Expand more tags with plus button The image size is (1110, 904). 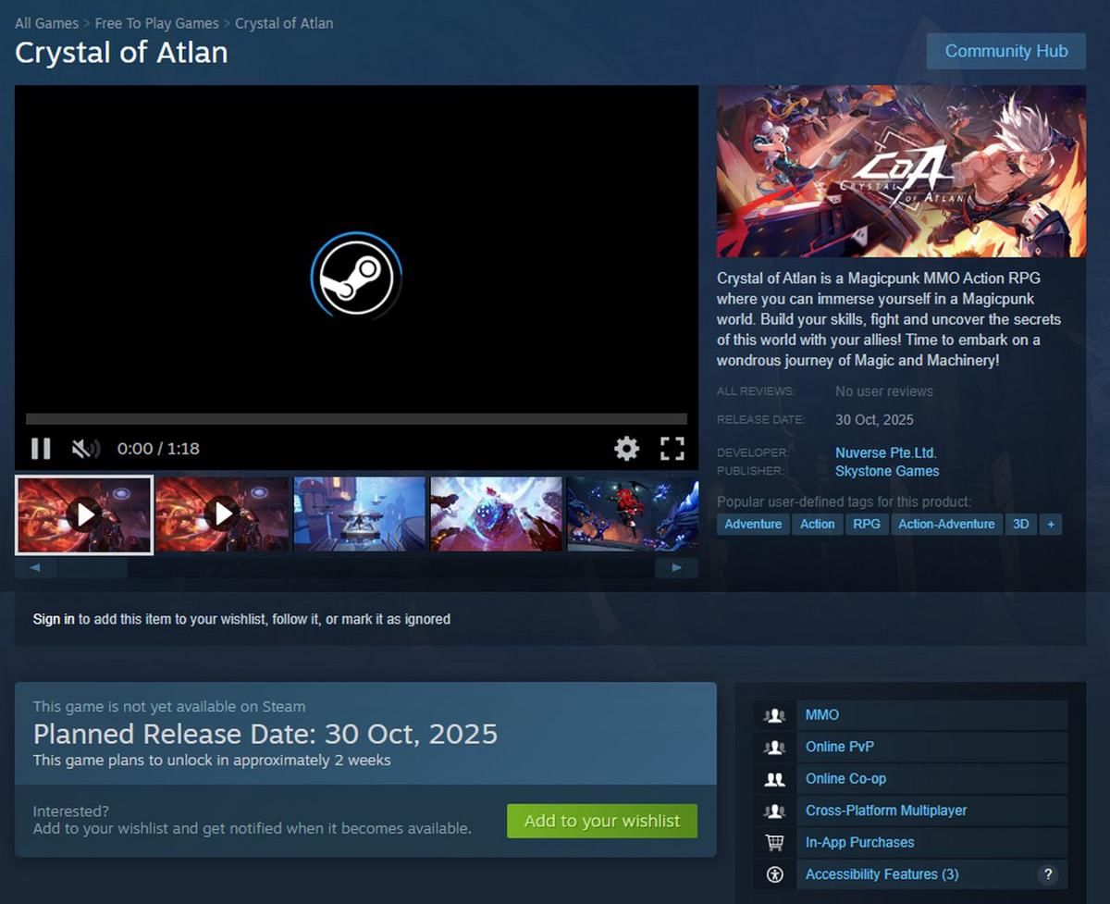[x=1050, y=524]
